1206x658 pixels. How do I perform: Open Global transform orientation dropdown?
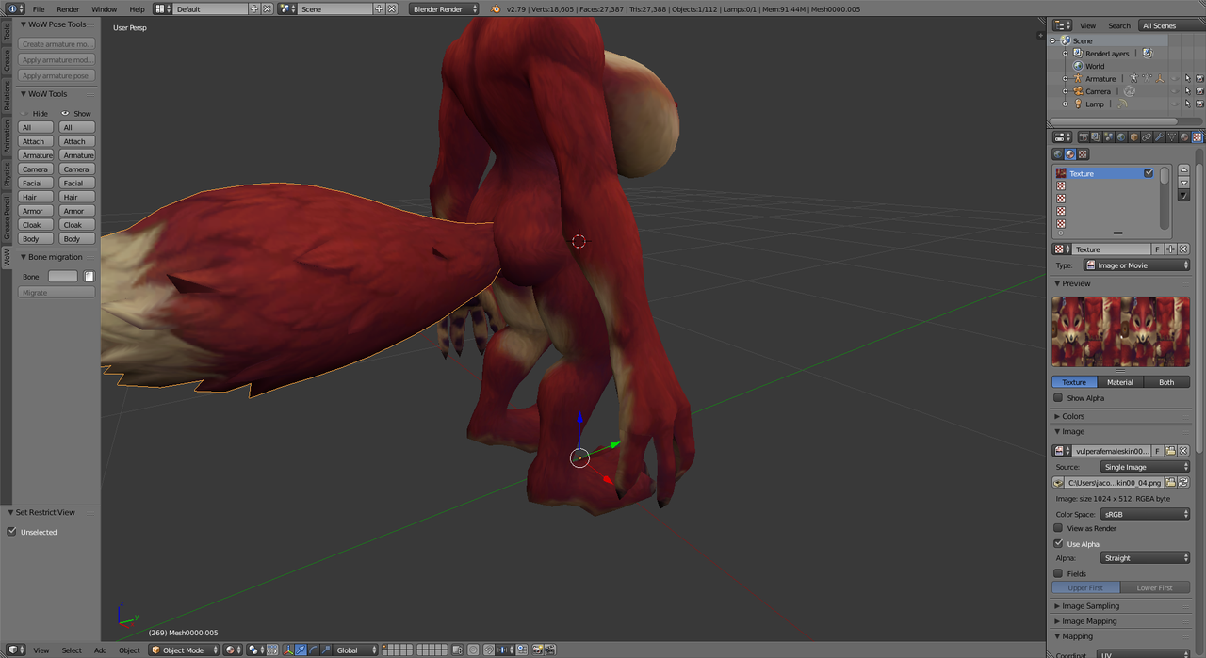click(356, 650)
